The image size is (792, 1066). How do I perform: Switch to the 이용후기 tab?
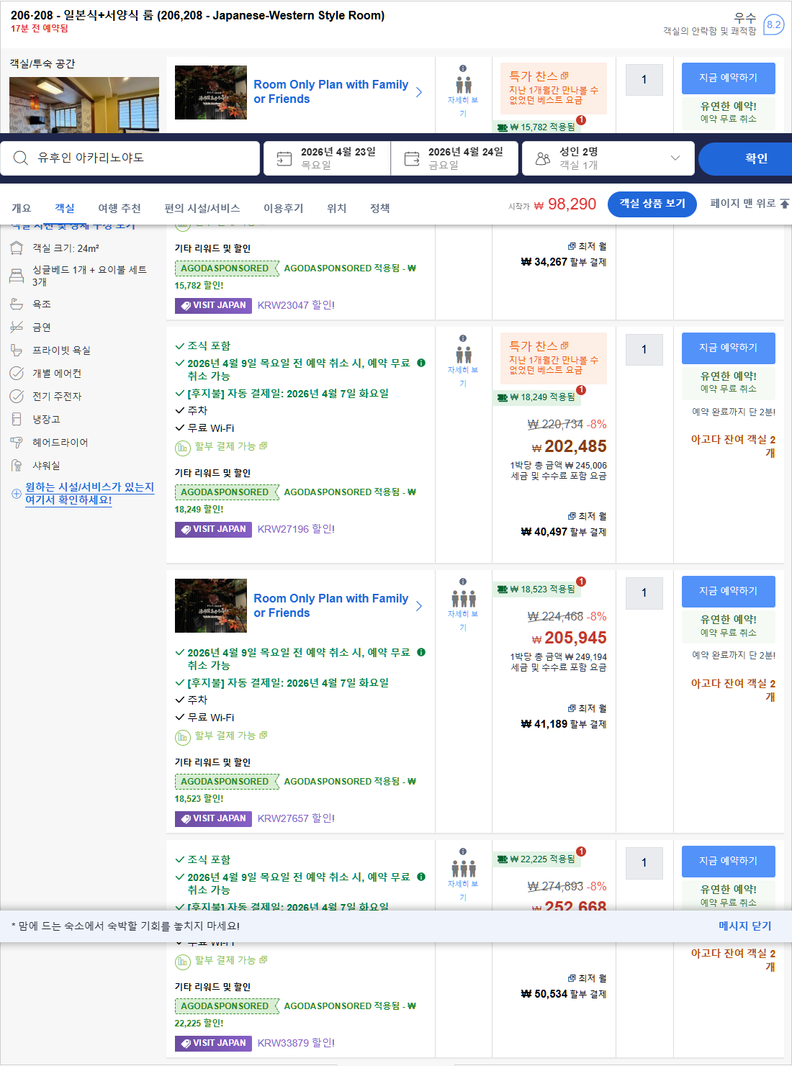282,208
